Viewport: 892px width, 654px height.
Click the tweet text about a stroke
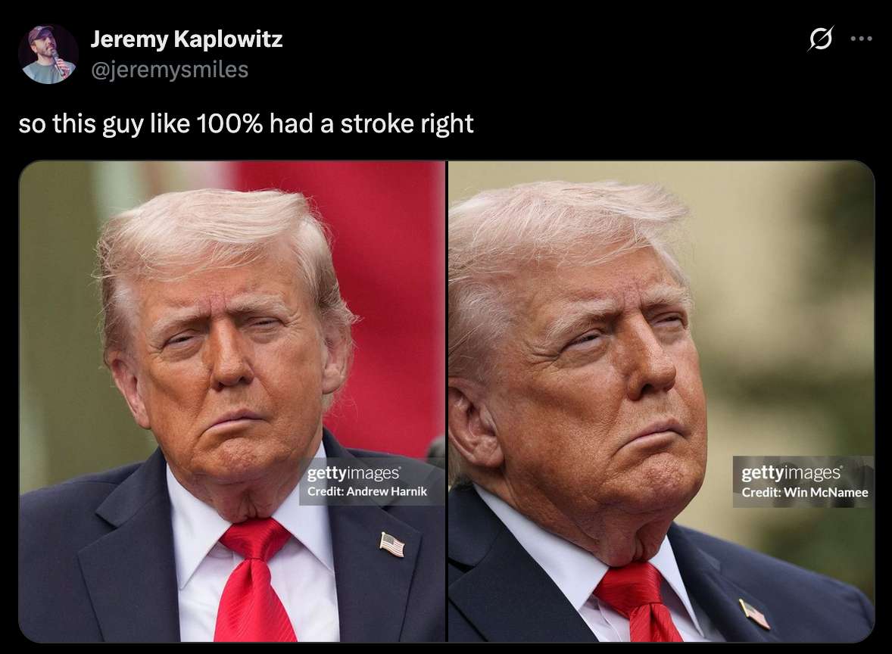[x=246, y=123]
